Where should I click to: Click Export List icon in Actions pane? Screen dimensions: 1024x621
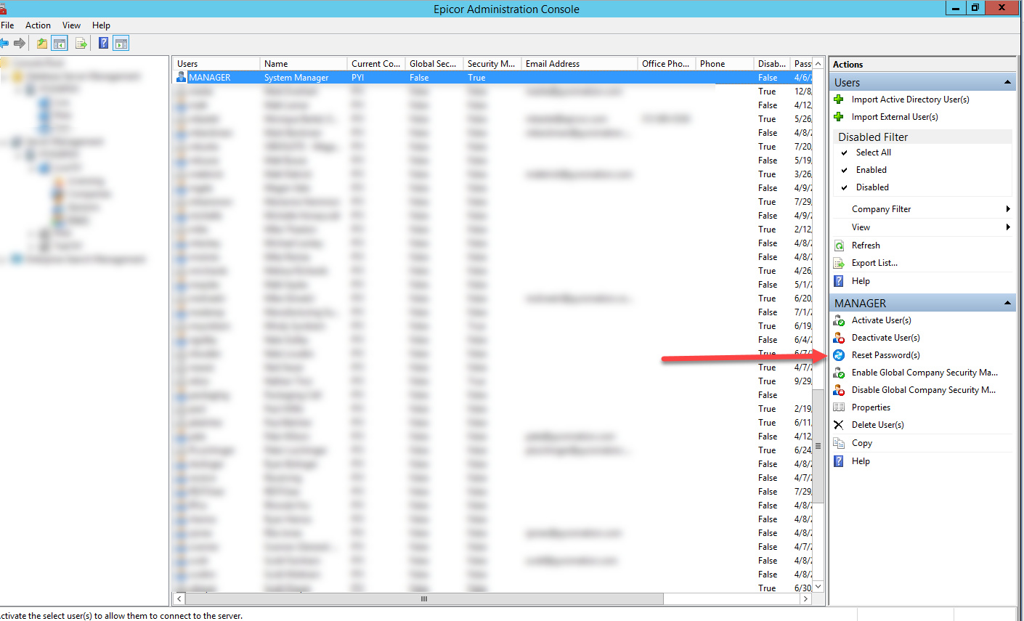point(839,263)
